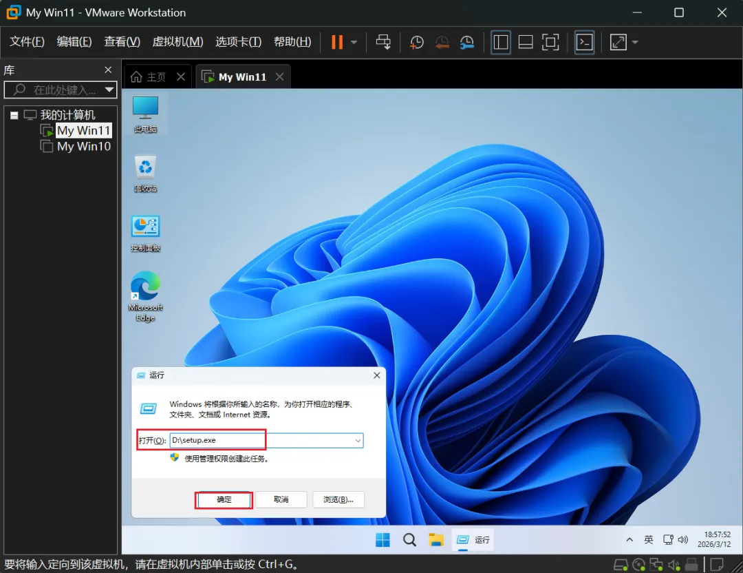The height and width of the screenshot is (573, 743).
Task: Select the Microsoft Edge desktop shortcut
Action: click(x=145, y=296)
